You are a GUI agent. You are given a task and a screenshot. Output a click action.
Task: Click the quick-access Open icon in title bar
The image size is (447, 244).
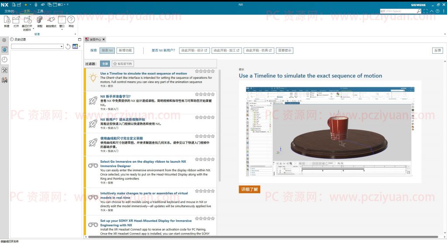click(x=19, y=4)
